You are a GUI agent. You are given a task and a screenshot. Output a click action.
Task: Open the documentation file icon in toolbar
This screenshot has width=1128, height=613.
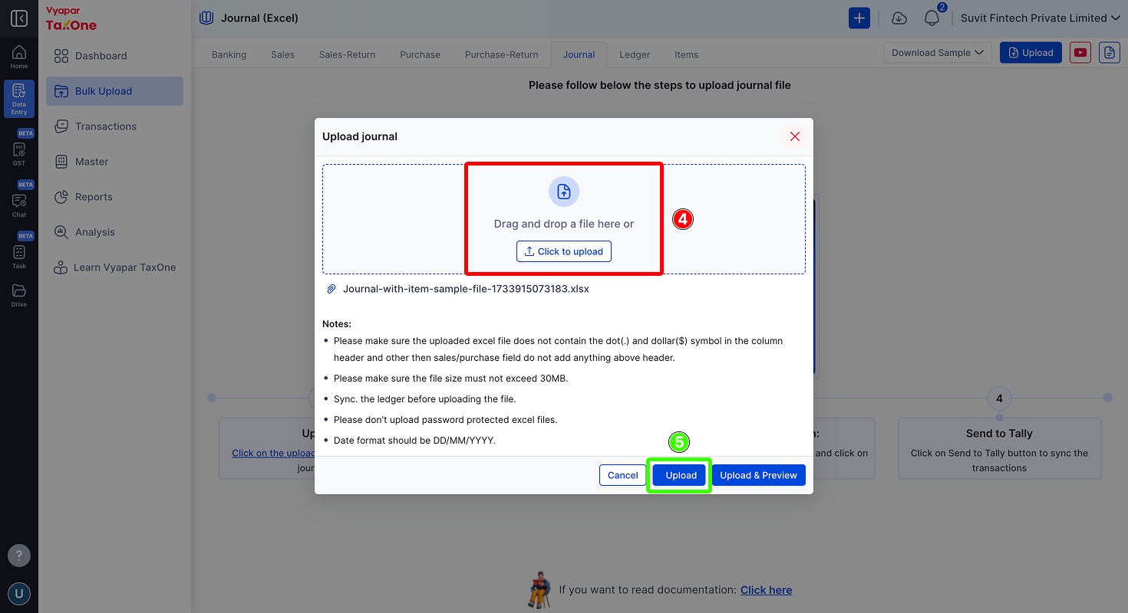pyautogui.click(x=1109, y=53)
